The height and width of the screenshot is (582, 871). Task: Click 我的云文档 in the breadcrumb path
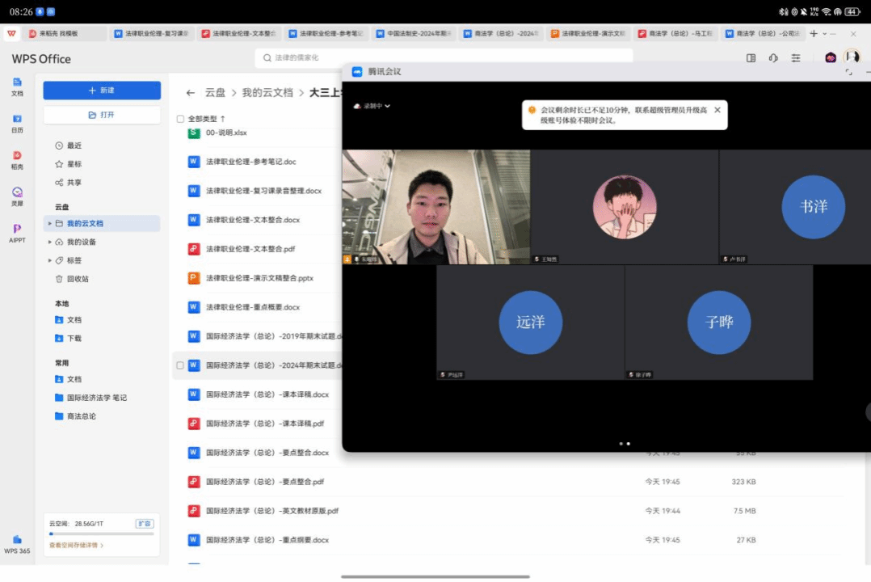click(x=267, y=93)
